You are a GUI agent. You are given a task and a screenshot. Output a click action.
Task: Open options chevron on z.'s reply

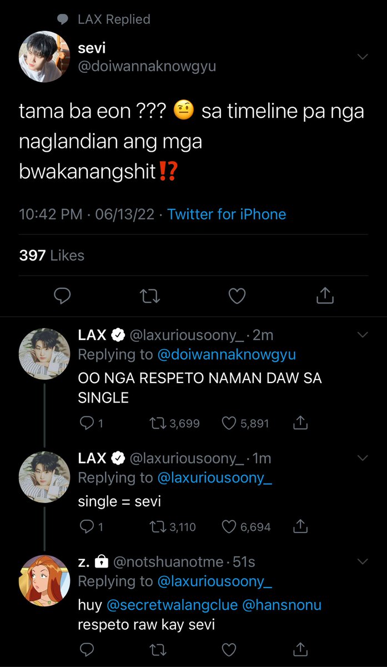[x=363, y=562]
